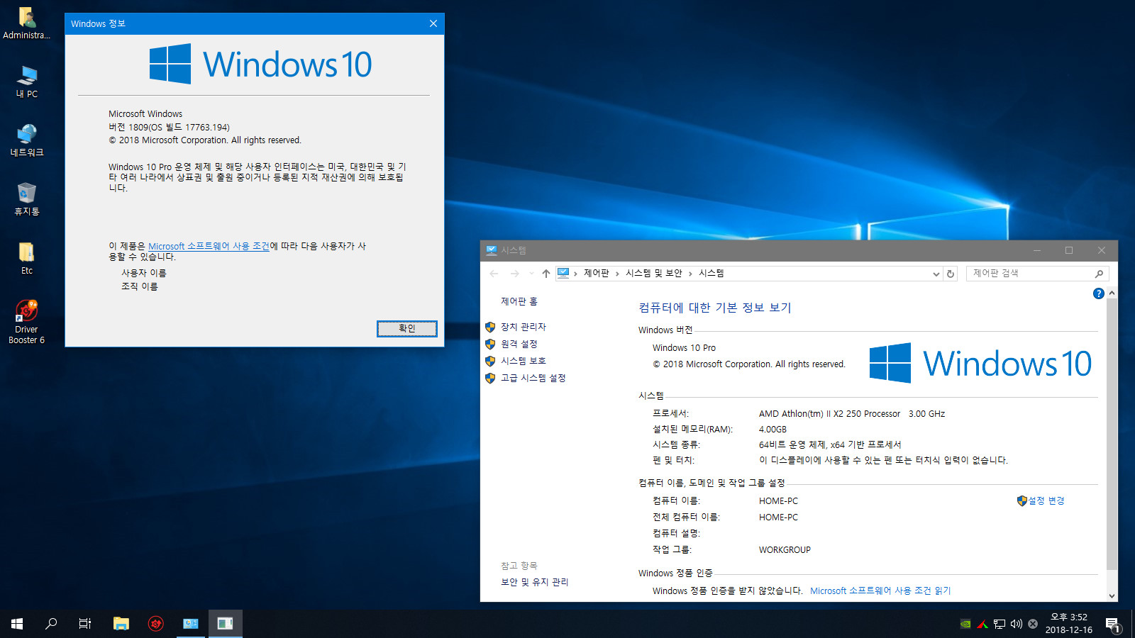Select the 제어판 breadcrumb item

[597, 274]
